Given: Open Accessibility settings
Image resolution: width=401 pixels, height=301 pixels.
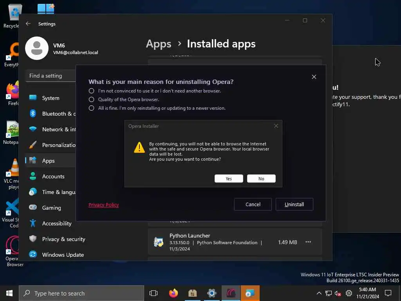Looking at the screenshot, I should pyautogui.click(x=51, y=223).
